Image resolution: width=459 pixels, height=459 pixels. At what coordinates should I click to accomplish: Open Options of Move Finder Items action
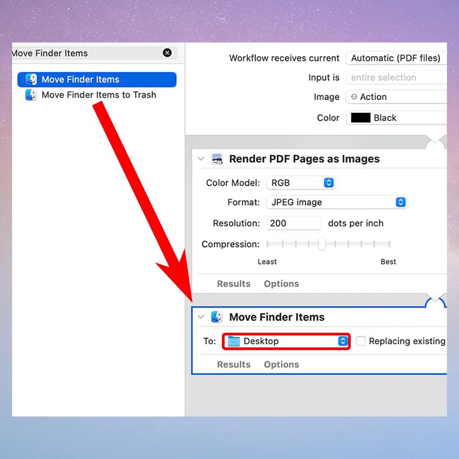(281, 364)
